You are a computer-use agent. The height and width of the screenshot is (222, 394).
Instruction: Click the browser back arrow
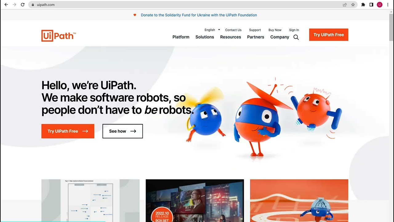point(6,5)
